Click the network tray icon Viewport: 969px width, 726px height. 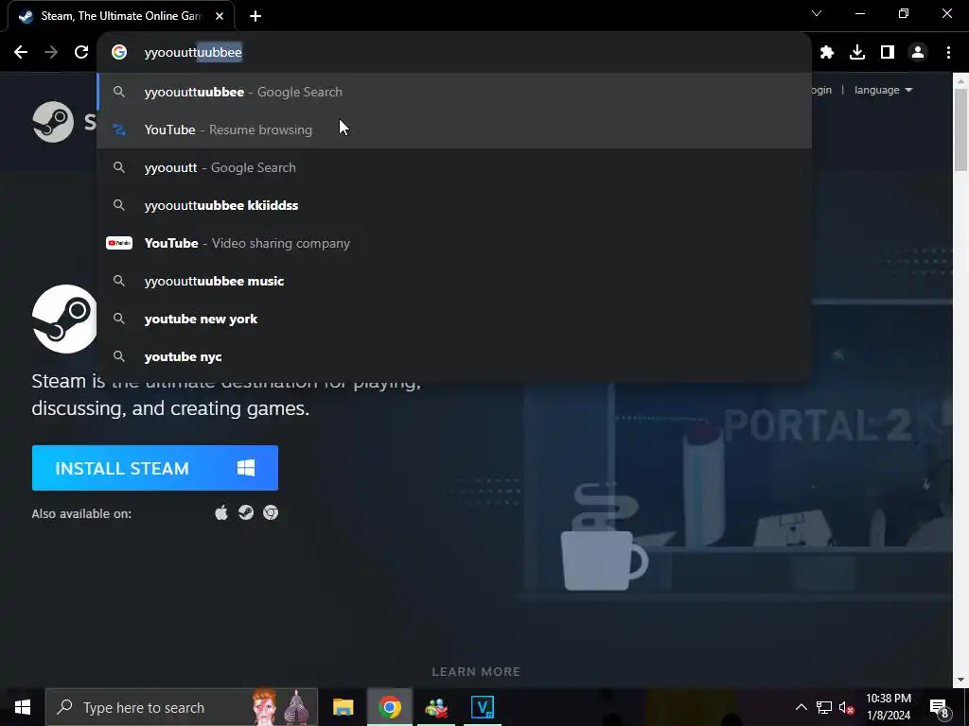pos(824,707)
